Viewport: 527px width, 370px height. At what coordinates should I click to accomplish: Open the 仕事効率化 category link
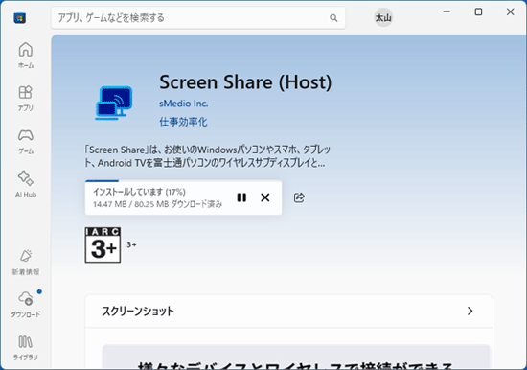pos(184,122)
